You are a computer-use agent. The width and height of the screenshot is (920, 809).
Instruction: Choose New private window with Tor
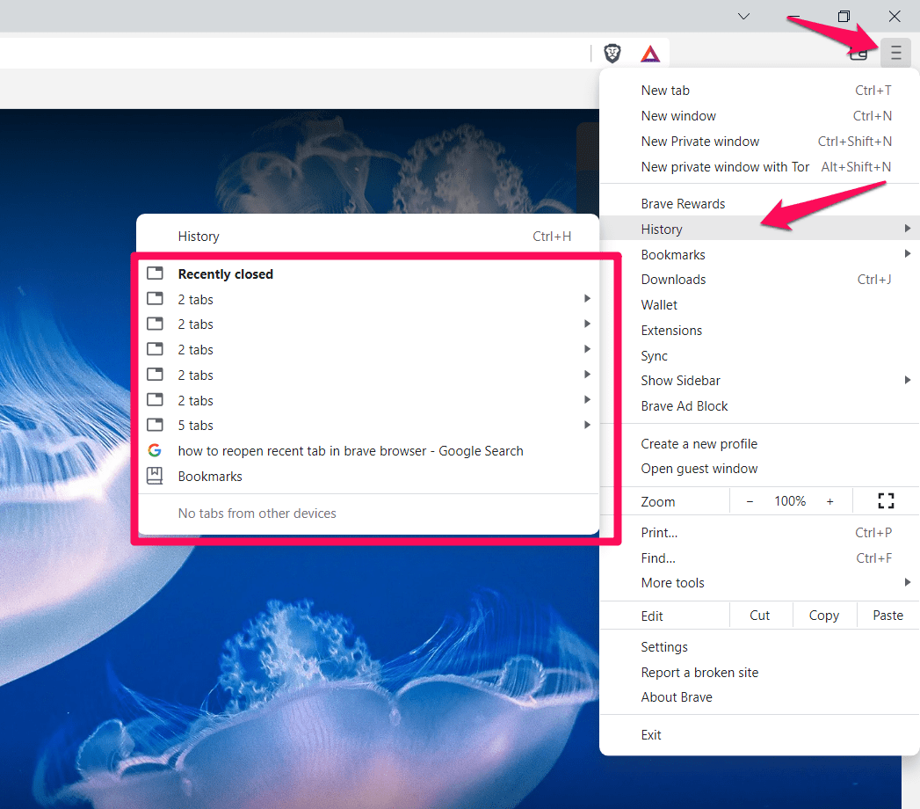725,167
